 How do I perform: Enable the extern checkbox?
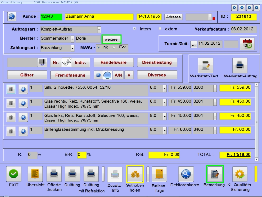click(x=160, y=29)
